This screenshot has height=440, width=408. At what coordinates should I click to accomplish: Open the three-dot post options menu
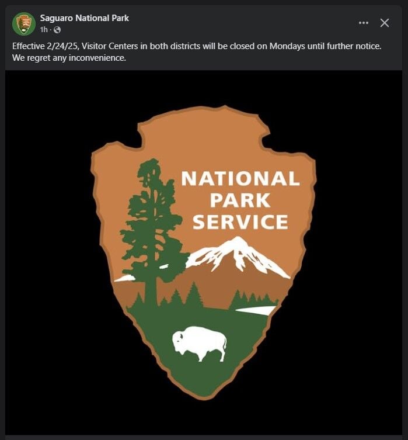pos(364,23)
